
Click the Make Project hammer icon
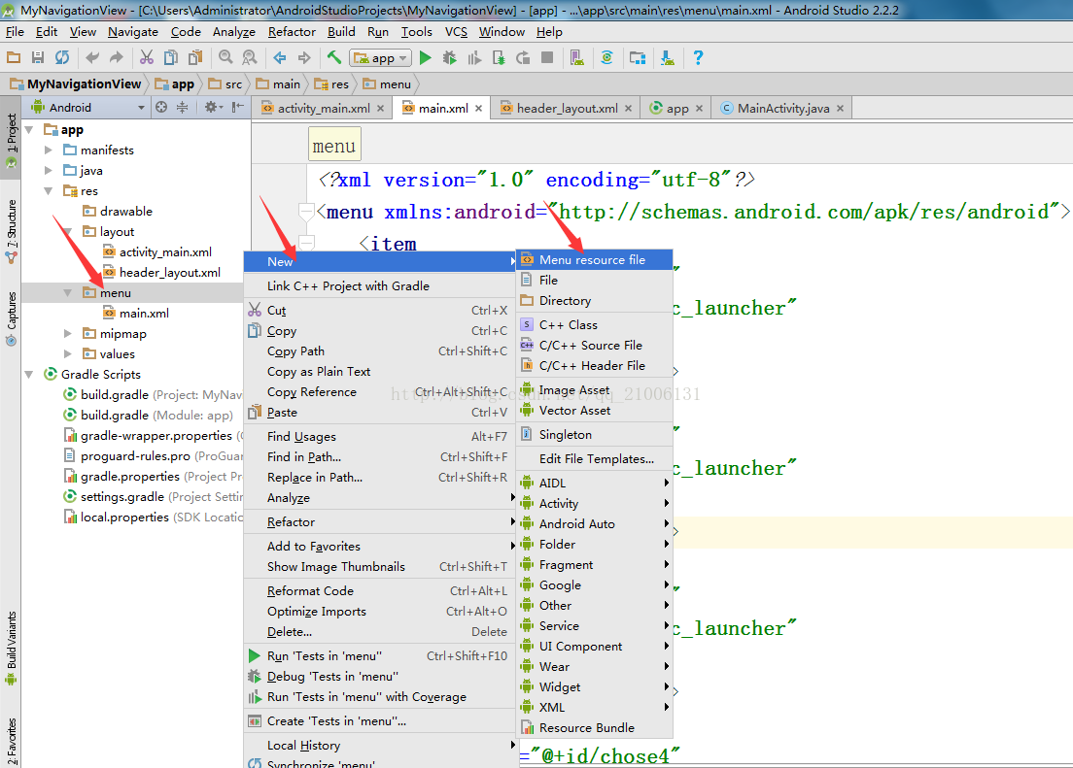(334, 58)
